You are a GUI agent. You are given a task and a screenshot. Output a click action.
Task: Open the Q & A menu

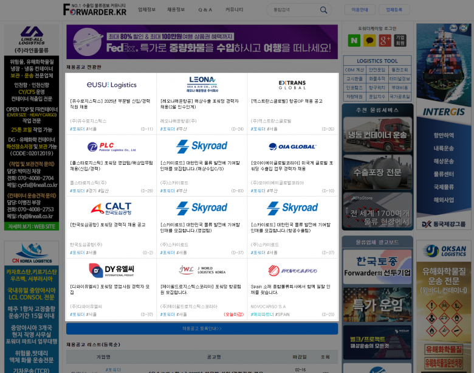205,10
